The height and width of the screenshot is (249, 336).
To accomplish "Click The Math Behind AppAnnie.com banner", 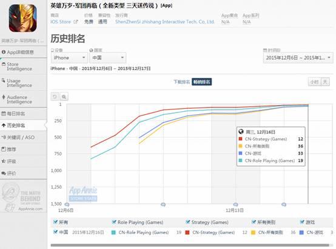I will (23, 198).
